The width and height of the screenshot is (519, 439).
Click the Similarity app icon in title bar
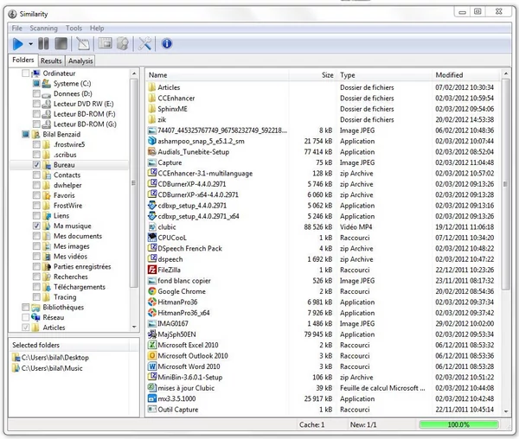[12, 14]
